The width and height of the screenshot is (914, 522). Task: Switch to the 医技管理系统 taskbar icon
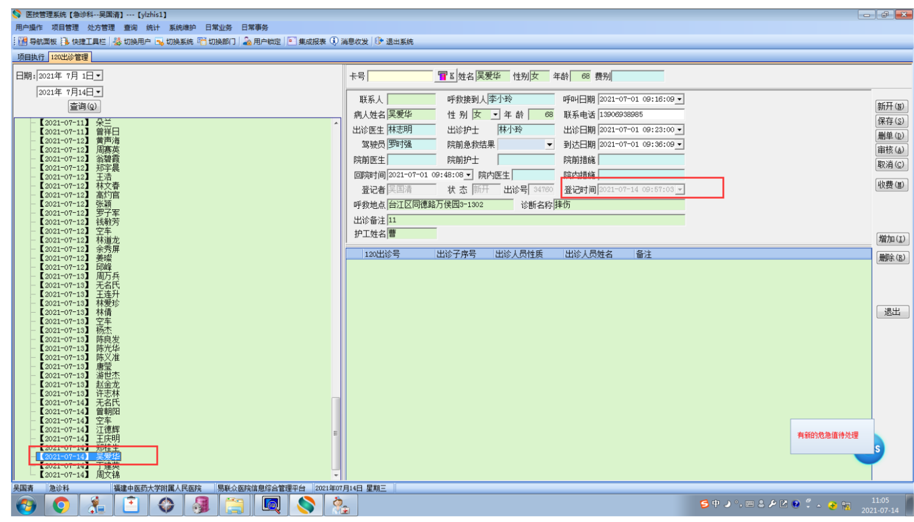(306, 505)
